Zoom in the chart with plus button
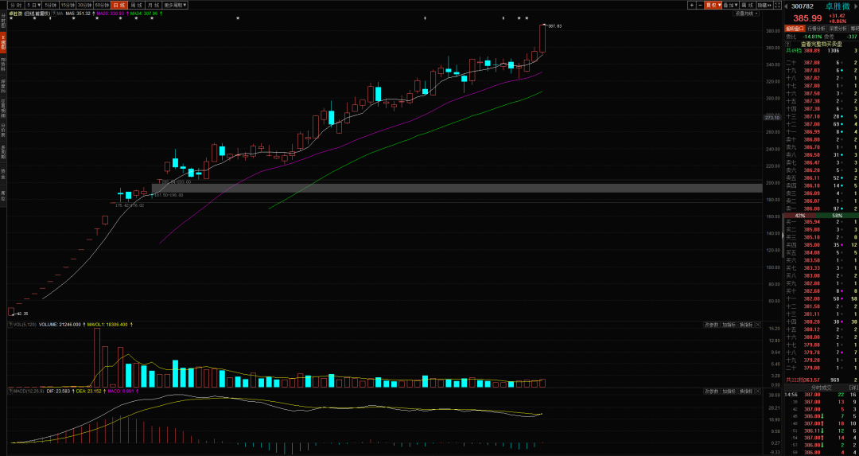859x456 pixels. point(692,5)
